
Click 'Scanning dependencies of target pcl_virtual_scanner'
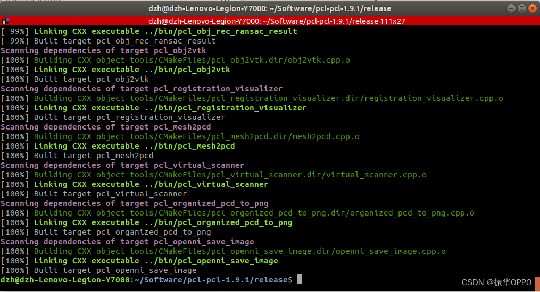click(x=122, y=165)
